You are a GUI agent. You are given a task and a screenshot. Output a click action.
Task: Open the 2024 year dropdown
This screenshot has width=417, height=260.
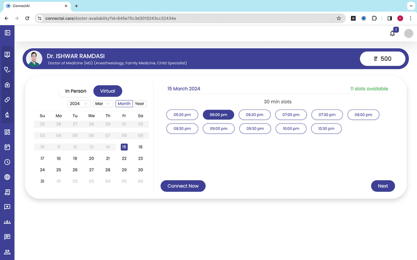coord(79,104)
